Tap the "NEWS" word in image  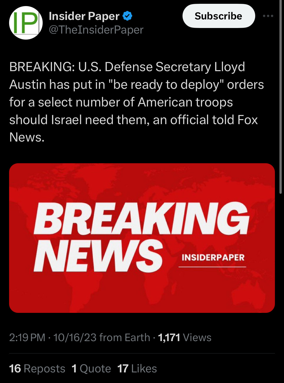pos(98,256)
